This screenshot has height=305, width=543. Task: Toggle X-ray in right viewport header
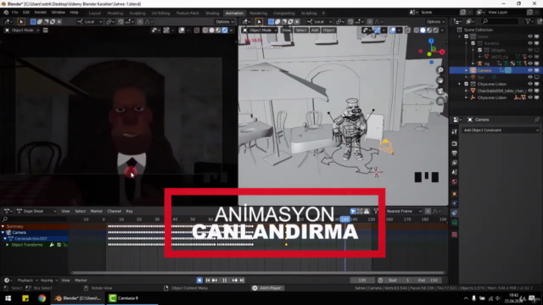tap(407, 30)
